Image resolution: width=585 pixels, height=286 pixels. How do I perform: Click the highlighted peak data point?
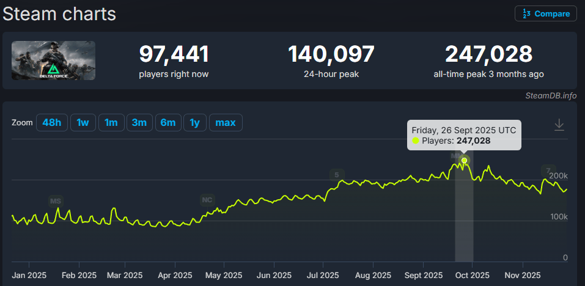(x=464, y=161)
